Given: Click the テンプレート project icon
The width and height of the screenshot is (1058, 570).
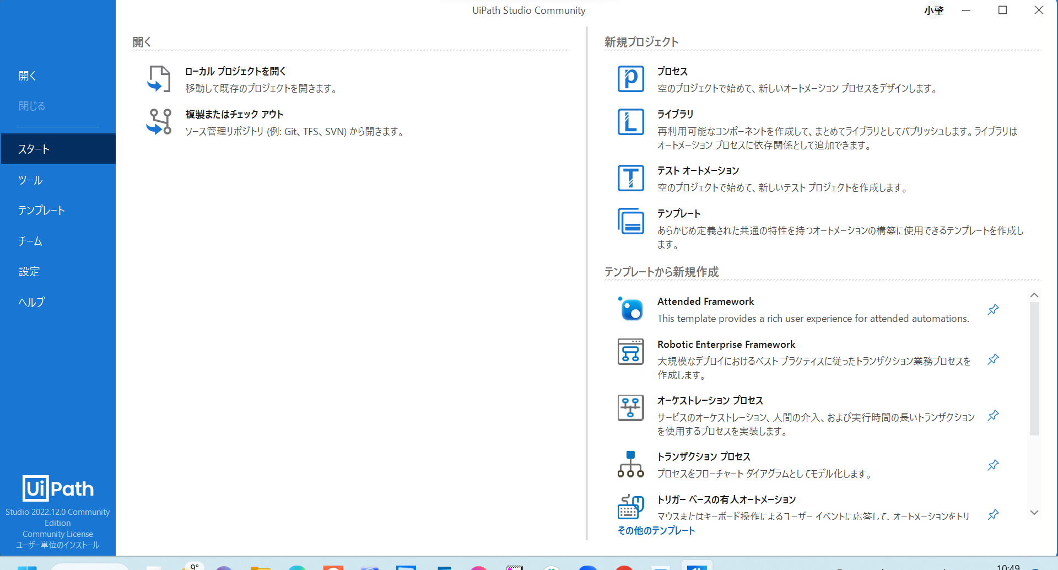Looking at the screenshot, I should (630, 221).
